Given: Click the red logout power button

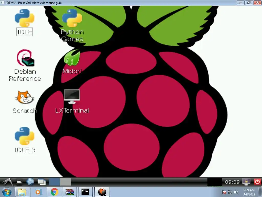Looking at the screenshot, I should 257,182.
